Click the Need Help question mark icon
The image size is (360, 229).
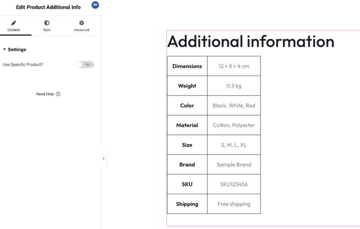click(x=58, y=94)
